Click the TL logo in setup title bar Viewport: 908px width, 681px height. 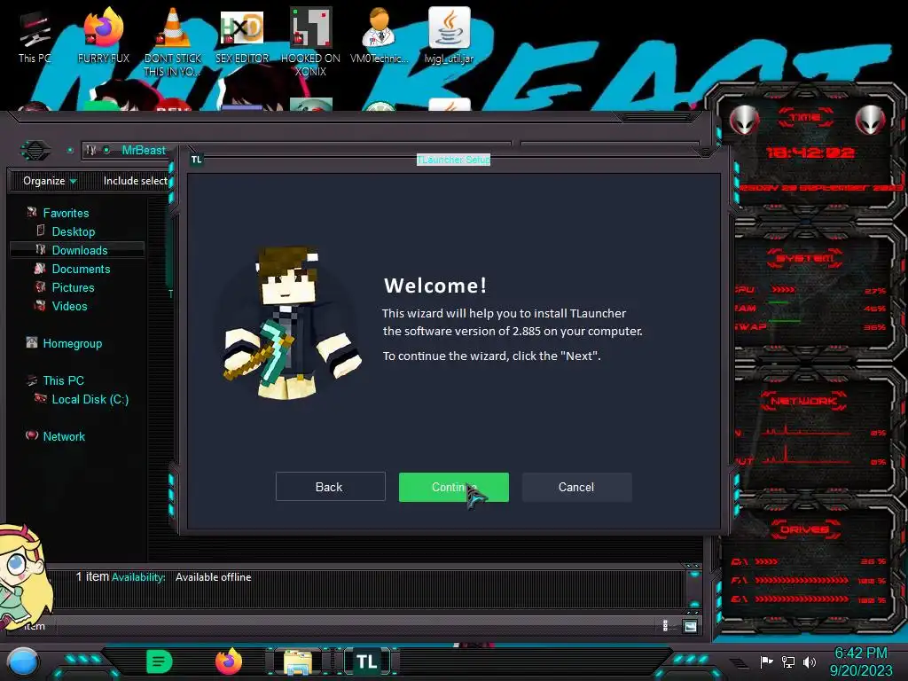coord(197,160)
